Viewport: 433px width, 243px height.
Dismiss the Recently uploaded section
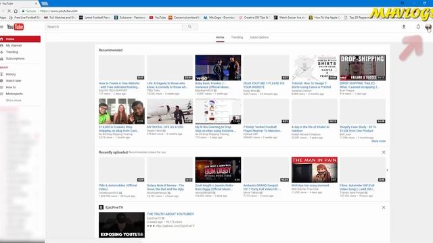coord(384,153)
